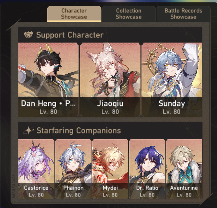The width and height of the screenshot is (217, 208).
Task: Open Castorice companion portrait
Action: tap(36, 169)
